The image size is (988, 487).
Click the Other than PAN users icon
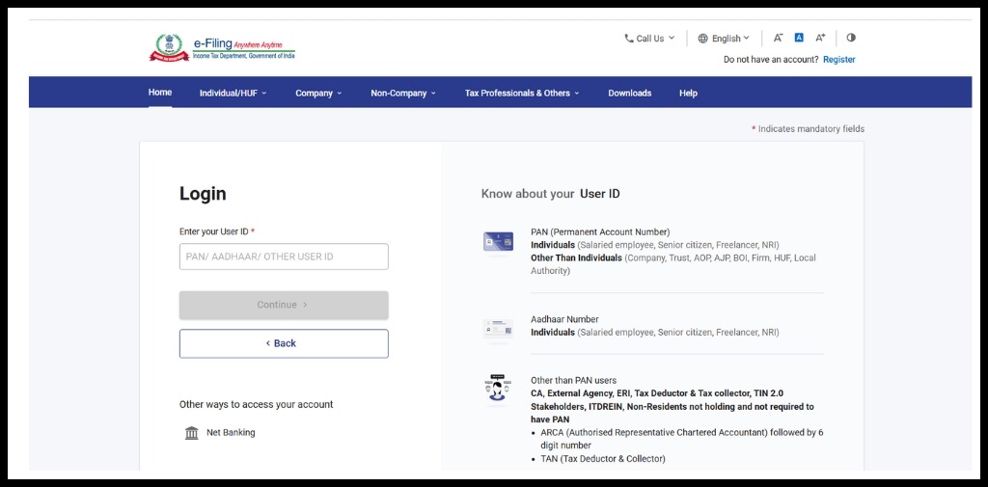pos(498,390)
